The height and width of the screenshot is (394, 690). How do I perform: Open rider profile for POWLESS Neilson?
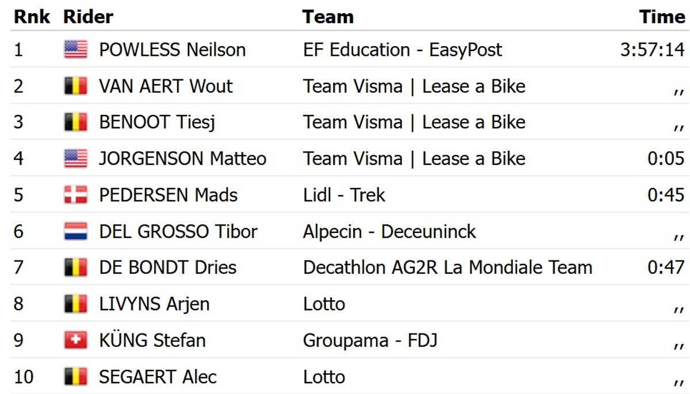(x=172, y=50)
